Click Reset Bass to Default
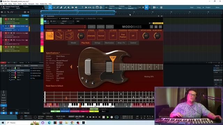The height and width of the screenshot is (125, 223). pos(54,86)
